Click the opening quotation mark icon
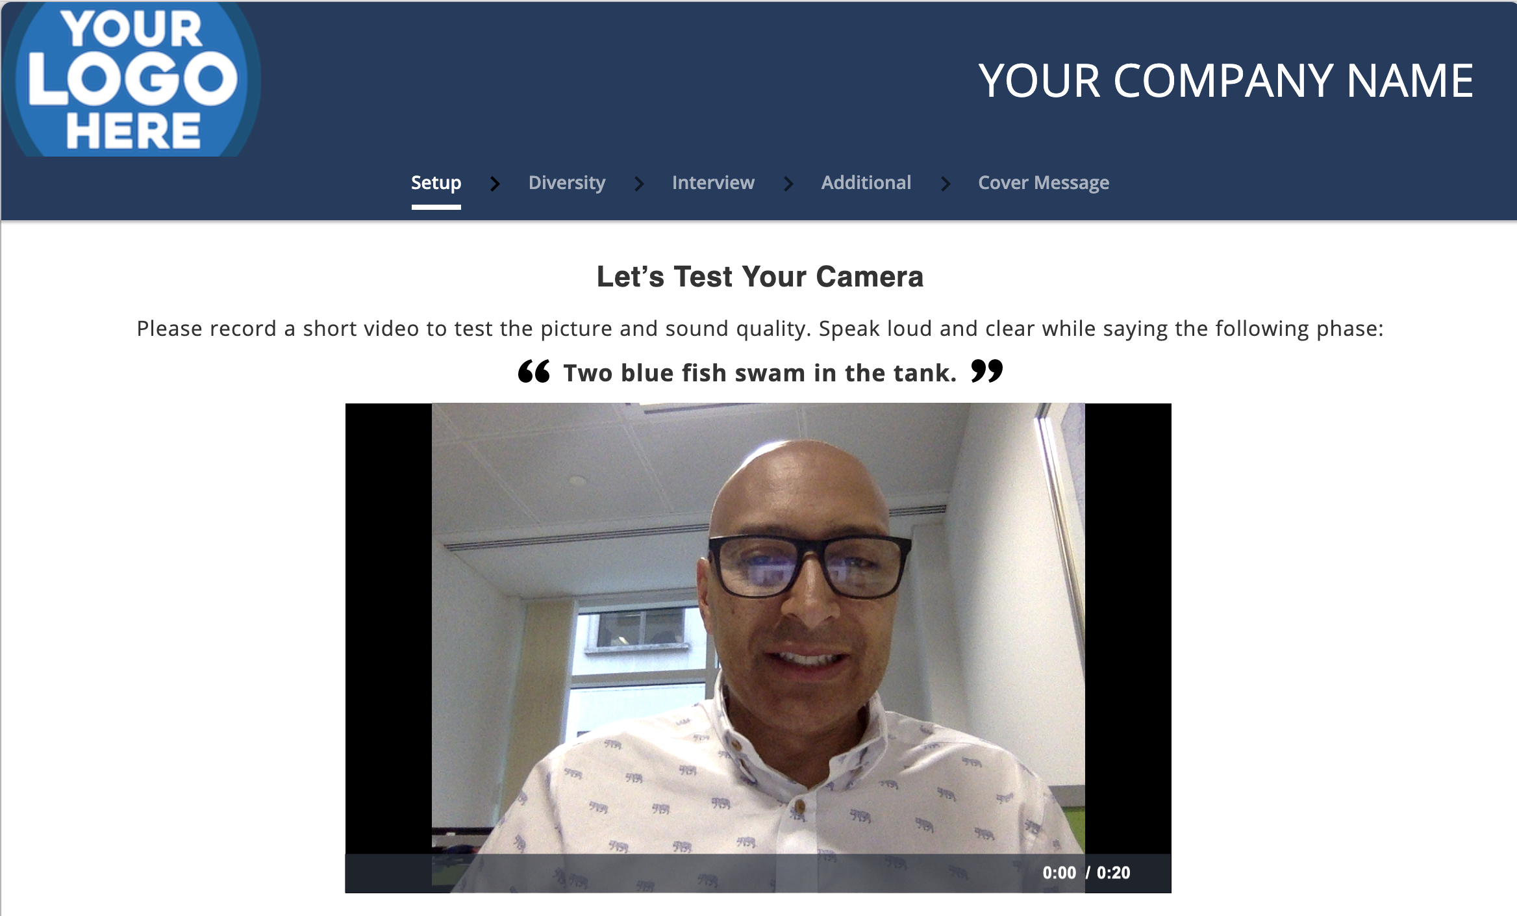The image size is (1517, 916). point(534,372)
